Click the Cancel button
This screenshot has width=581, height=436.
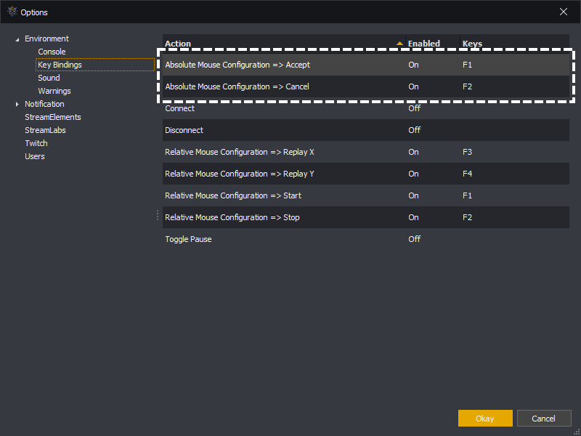pyautogui.click(x=543, y=419)
